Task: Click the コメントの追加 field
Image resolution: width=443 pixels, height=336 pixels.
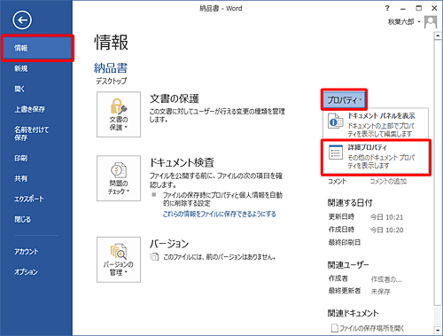Action: pos(389,181)
